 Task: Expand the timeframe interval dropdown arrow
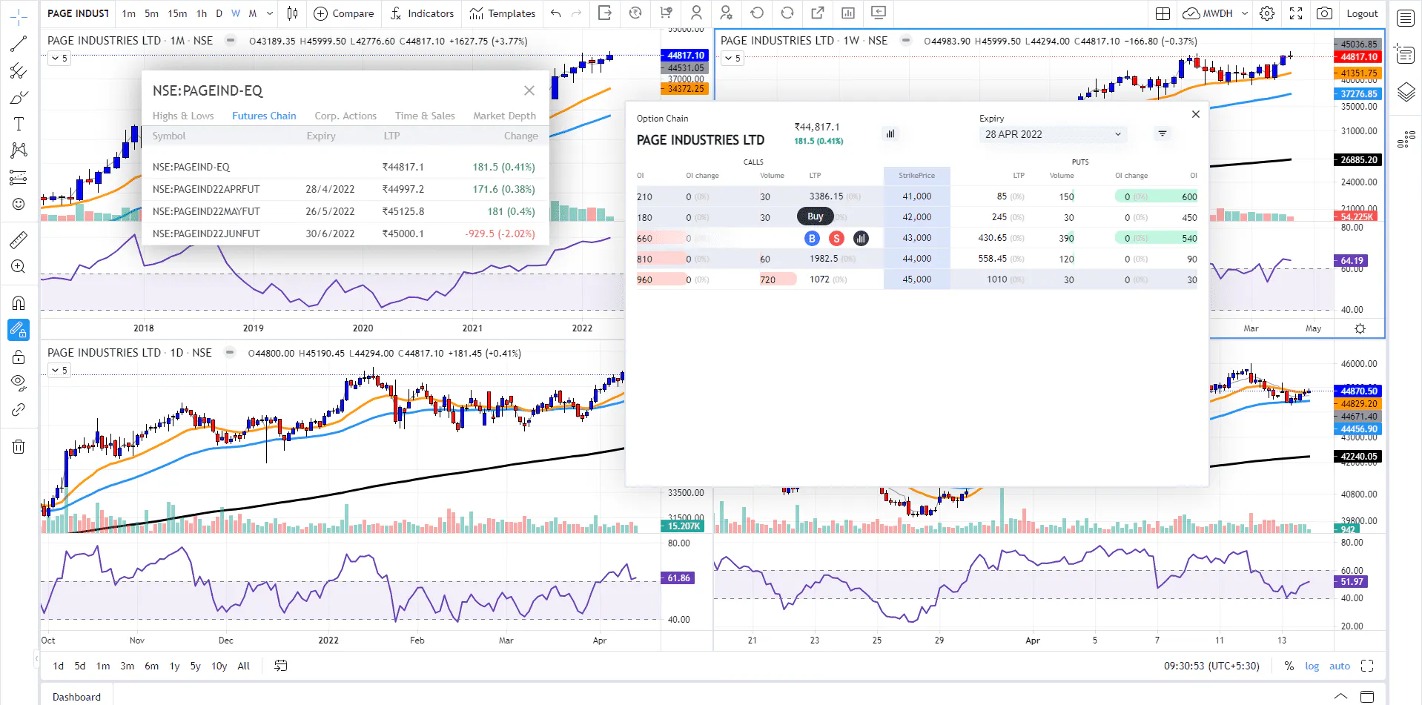tap(270, 13)
